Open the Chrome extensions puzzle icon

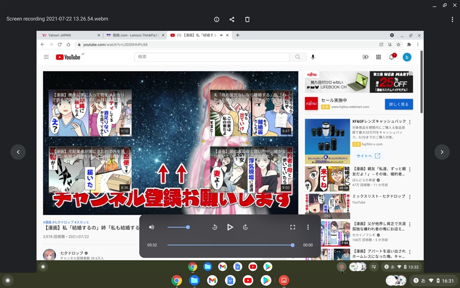(x=409, y=45)
